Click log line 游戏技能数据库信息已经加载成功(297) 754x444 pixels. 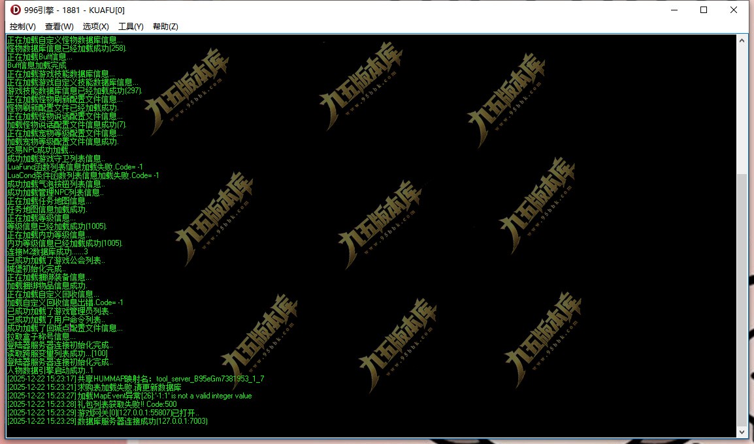click(x=74, y=91)
